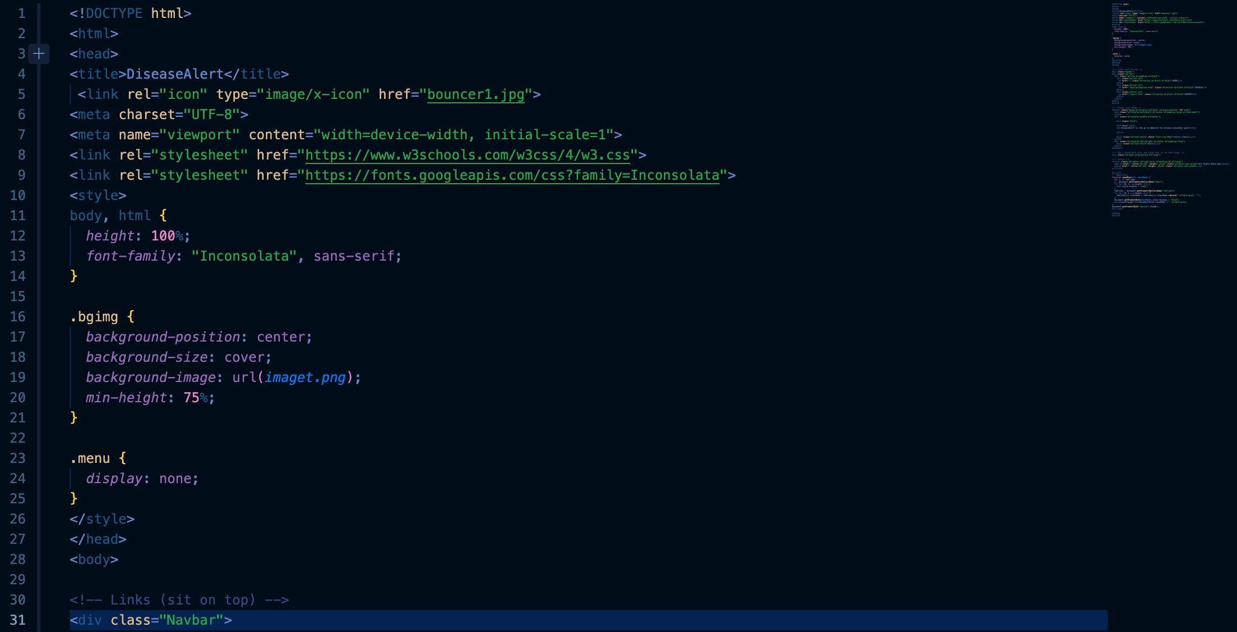Viewport: 1237px width, 632px height.
Task: Place cursor in the Navbar class value
Action: coord(191,620)
